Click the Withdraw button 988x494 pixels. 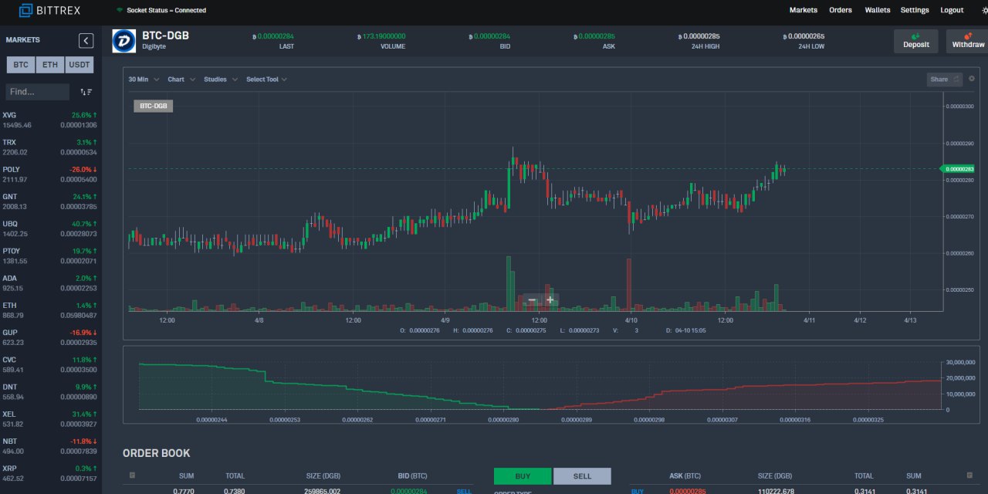tap(968, 41)
